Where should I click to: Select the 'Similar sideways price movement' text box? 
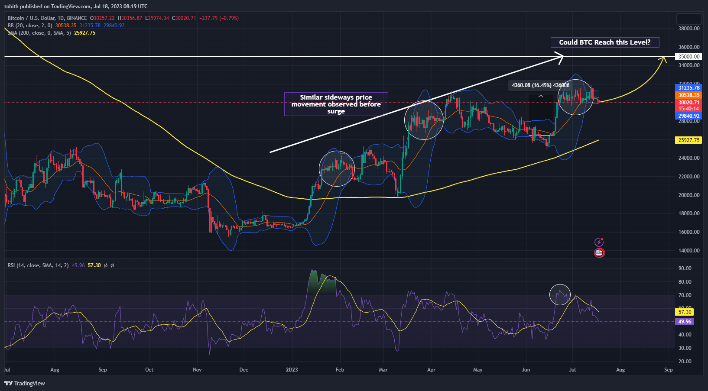pyautogui.click(x=336, y=104)
